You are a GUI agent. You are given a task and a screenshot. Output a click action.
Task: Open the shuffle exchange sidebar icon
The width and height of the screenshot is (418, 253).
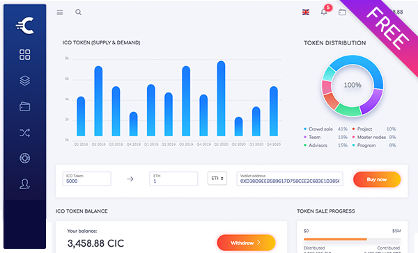click(x=25, y=133)
